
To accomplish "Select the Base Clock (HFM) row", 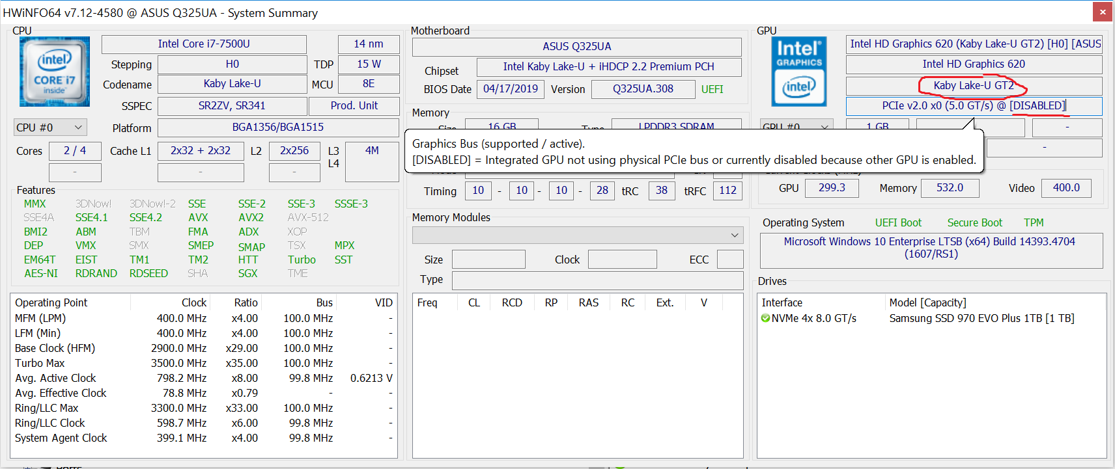I will pyautogui.click(x=204, y=349).
